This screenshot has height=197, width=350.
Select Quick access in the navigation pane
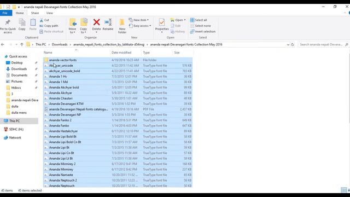click(18, 56)
